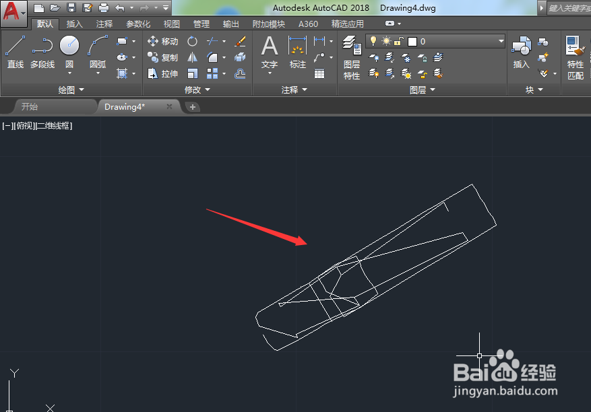The width and height of the screenshot is (591, 412).
Task: Click the Erase tool icon
Action: click(240, 41)
